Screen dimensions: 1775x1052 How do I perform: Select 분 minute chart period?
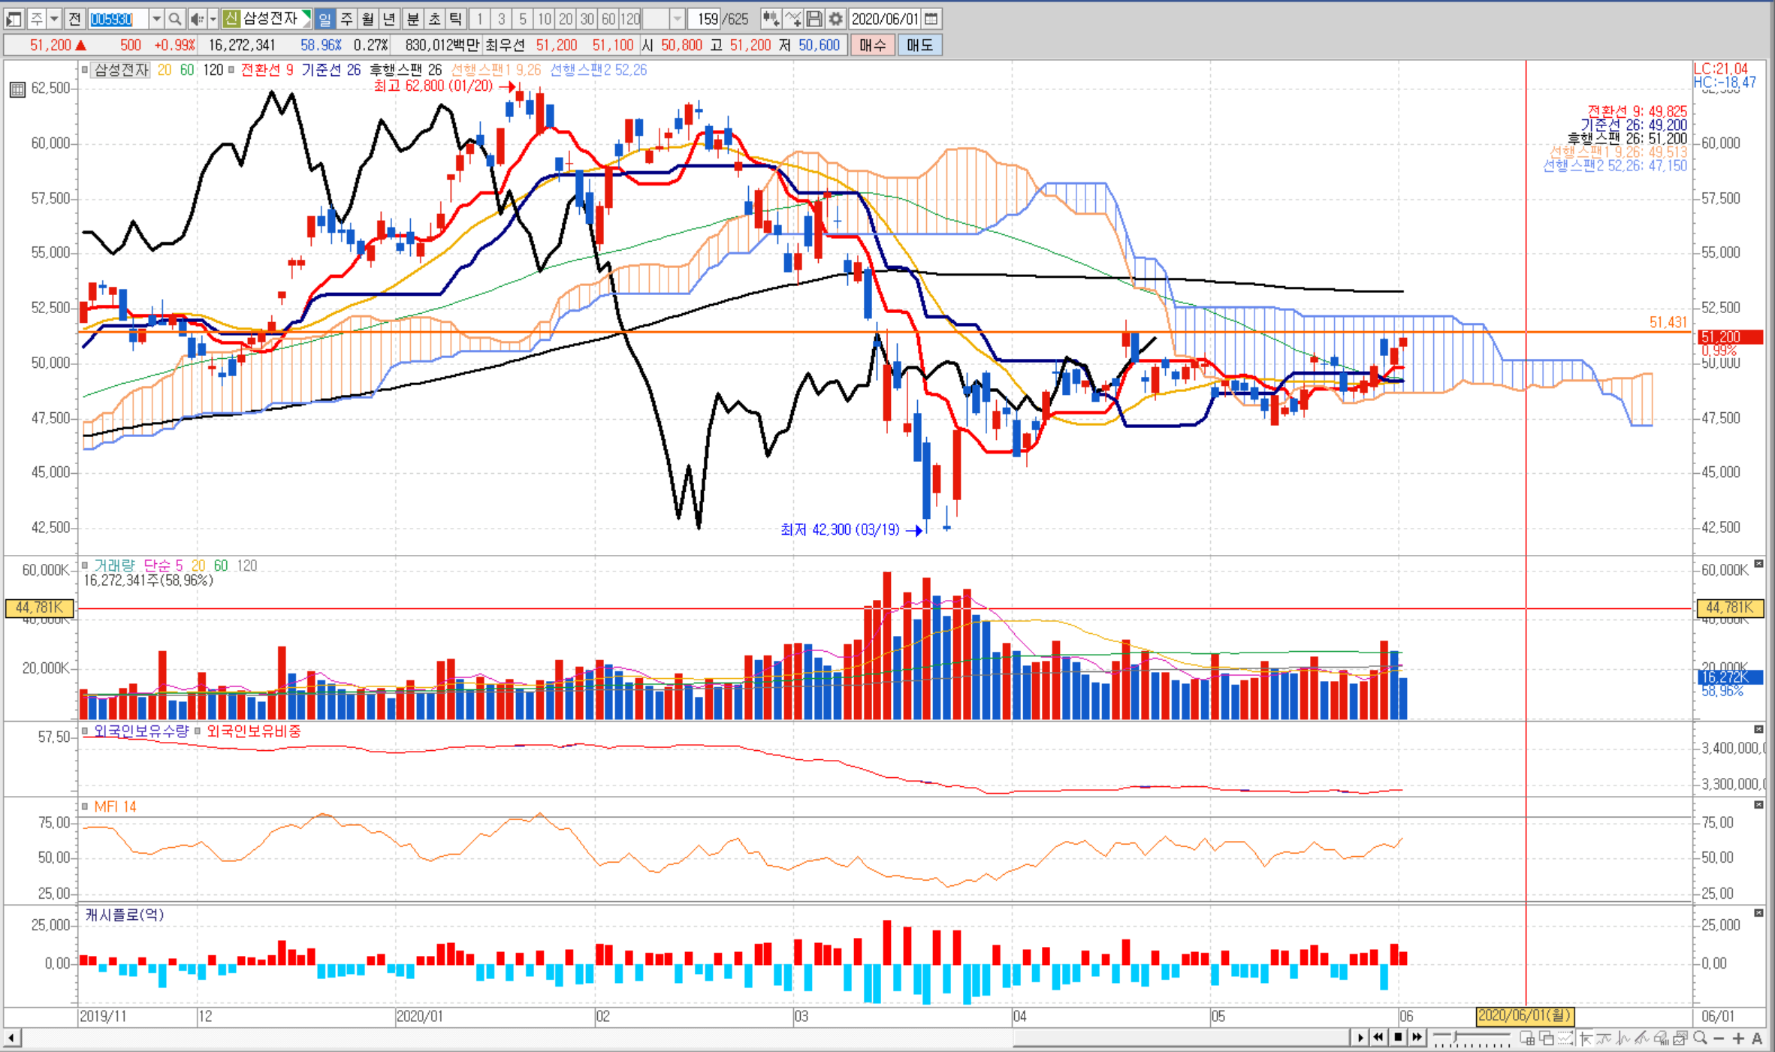(413, 19)
